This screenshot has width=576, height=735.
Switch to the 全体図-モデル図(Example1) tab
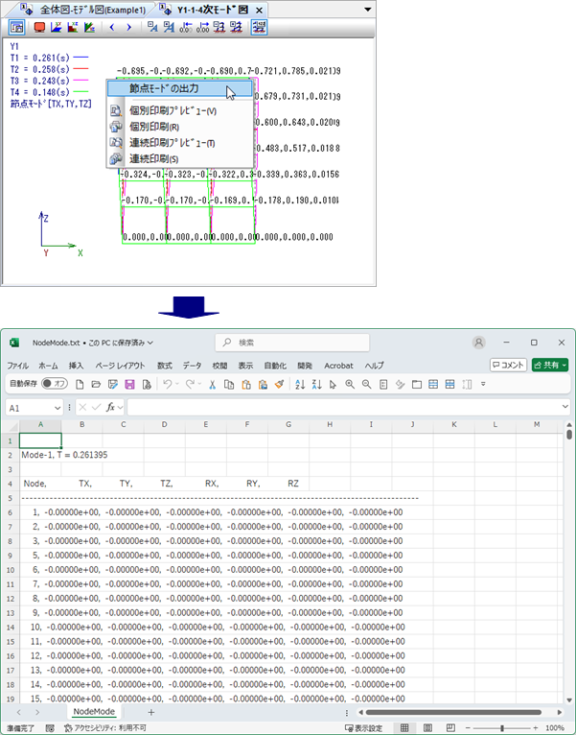(x=84, y=9)
